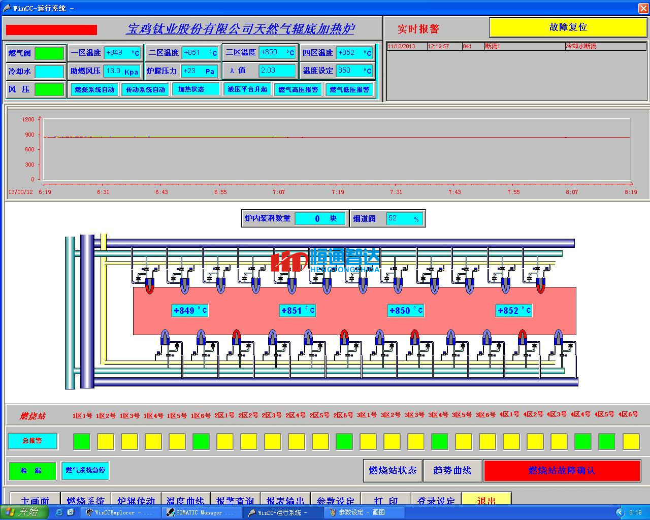Open the 参数设定 settings page
Image resolution: width=650 pixels, height=520 pixels.
click(x=336, y=500)
